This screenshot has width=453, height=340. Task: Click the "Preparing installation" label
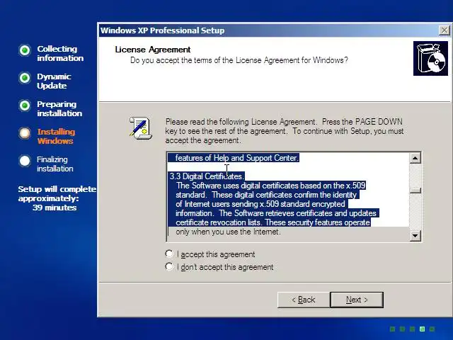pos(59,108)
